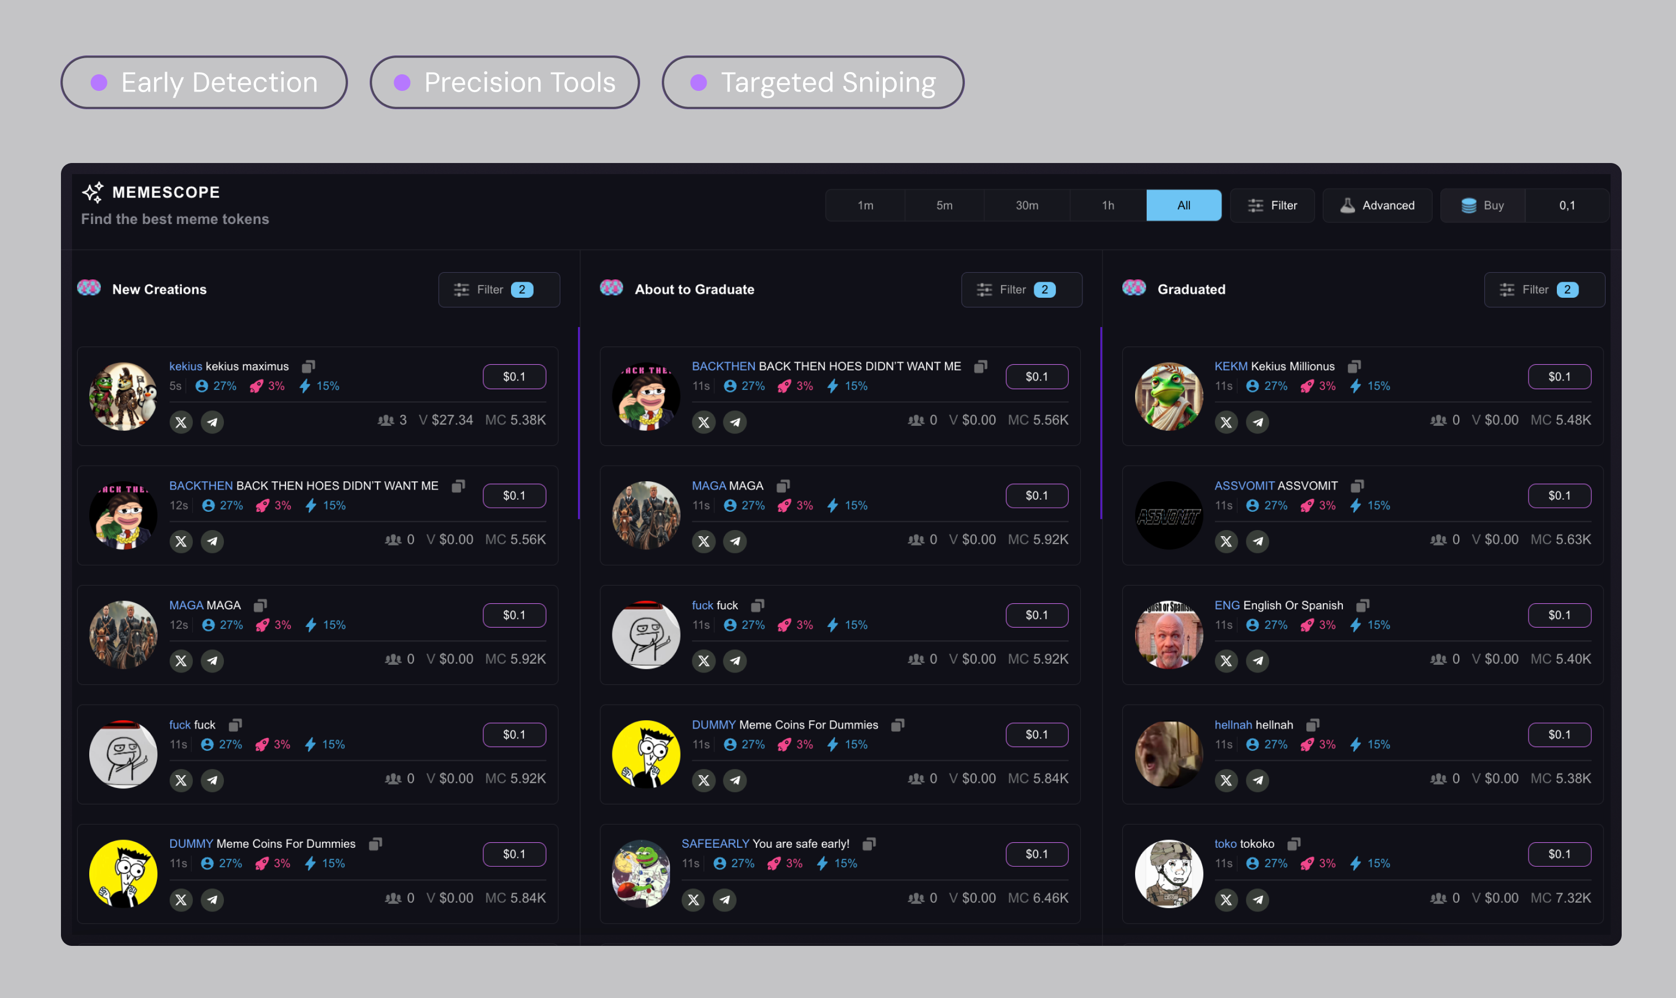
Task: Open X link for kekius maximus
Action: [x=181, y=422]
